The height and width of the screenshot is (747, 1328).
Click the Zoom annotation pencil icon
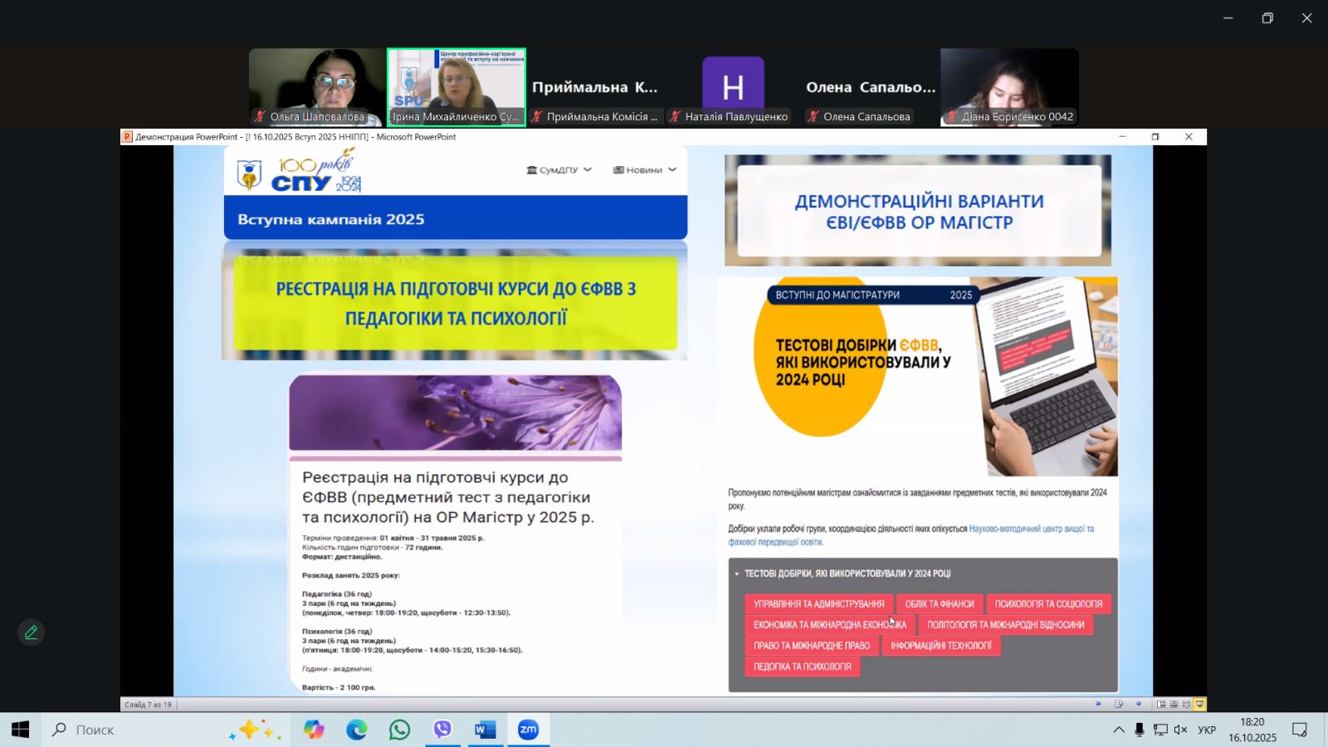click(32, 632)
